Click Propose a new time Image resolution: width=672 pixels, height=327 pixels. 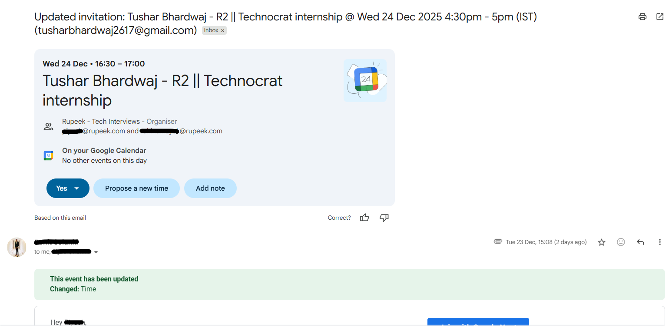(x=136, y=188)
